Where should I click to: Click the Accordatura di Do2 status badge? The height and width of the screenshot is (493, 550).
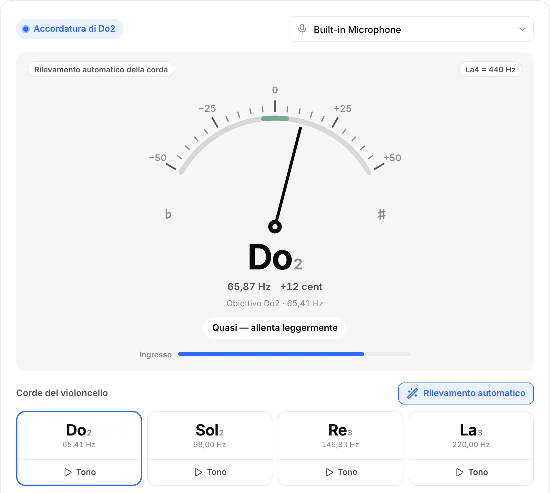click(70, 29)
